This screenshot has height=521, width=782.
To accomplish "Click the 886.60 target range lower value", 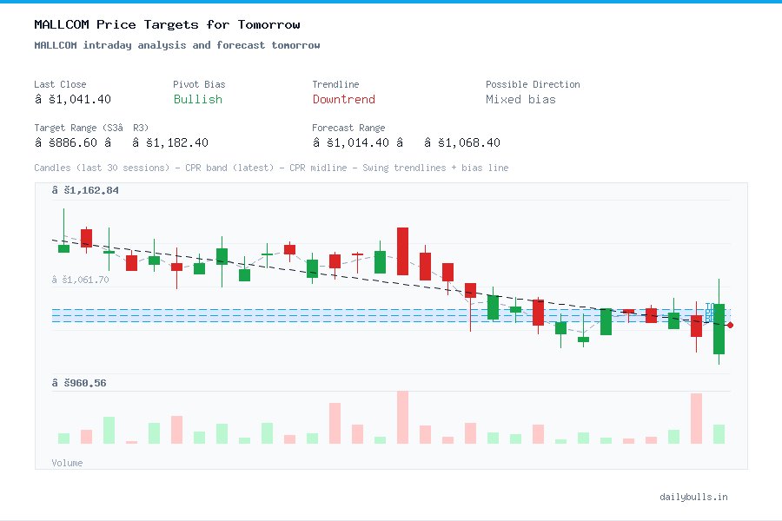I will [73, 142].
